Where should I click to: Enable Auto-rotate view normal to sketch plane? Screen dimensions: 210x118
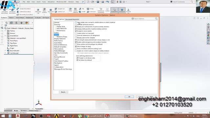click(x=76, y=22)
